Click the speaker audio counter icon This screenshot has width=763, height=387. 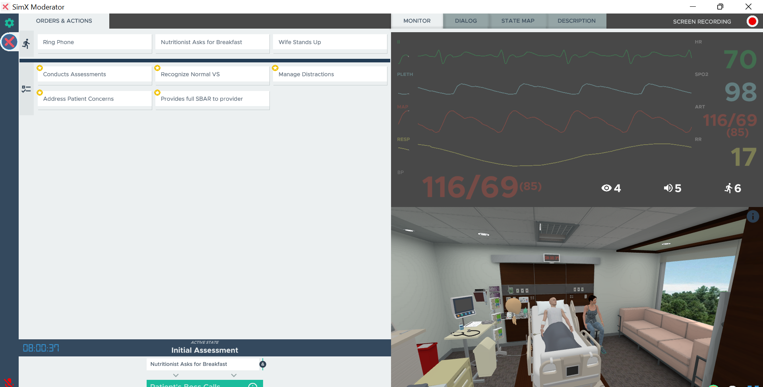(668, 188)
